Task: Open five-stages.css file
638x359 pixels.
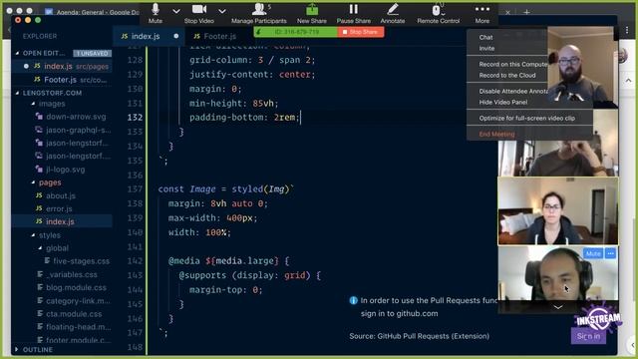Action: (x=81, y=261)
